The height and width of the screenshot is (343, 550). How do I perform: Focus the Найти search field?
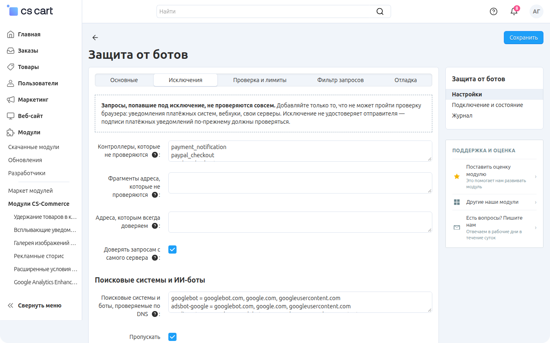[x=274, y=11]
